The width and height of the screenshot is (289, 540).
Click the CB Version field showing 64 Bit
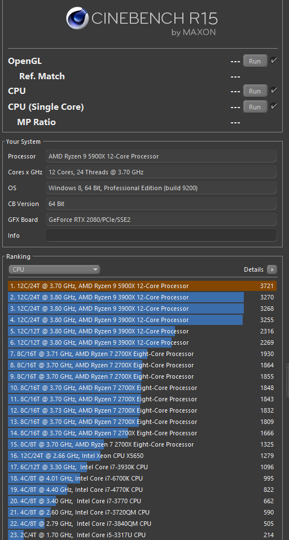[x=161, y=204]
